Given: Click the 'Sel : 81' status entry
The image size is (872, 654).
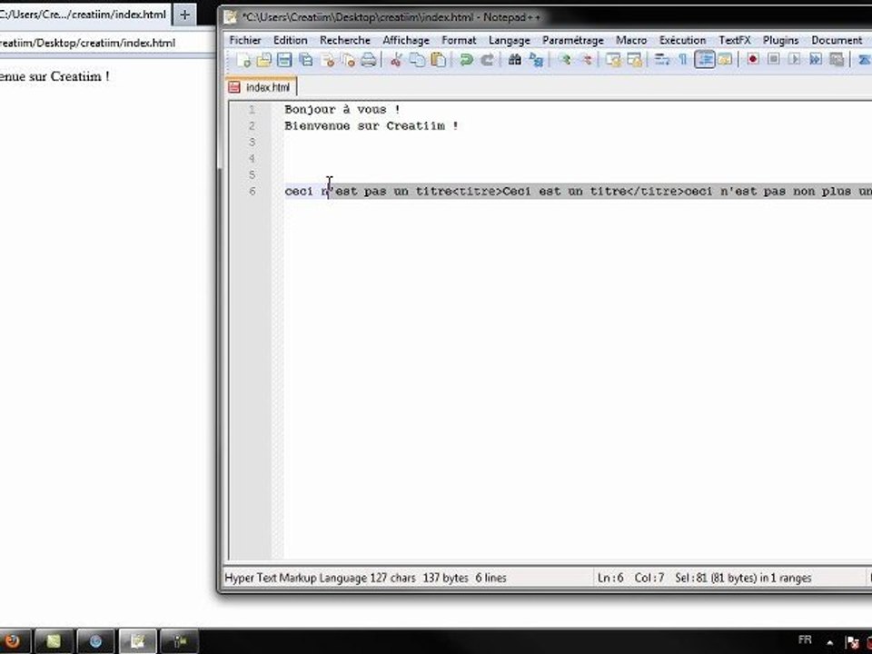Looking at the screenshot, I should click(x=743, y=578).
